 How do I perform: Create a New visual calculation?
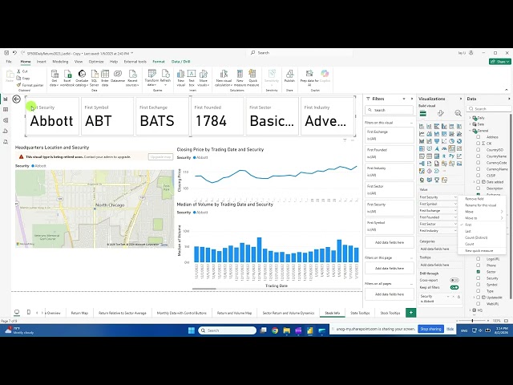tap(224, 78)
